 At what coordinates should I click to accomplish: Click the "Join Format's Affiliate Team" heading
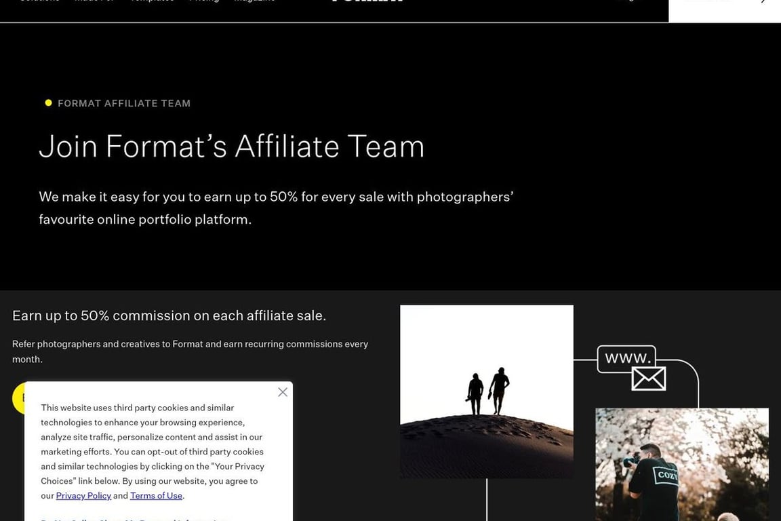232,147
